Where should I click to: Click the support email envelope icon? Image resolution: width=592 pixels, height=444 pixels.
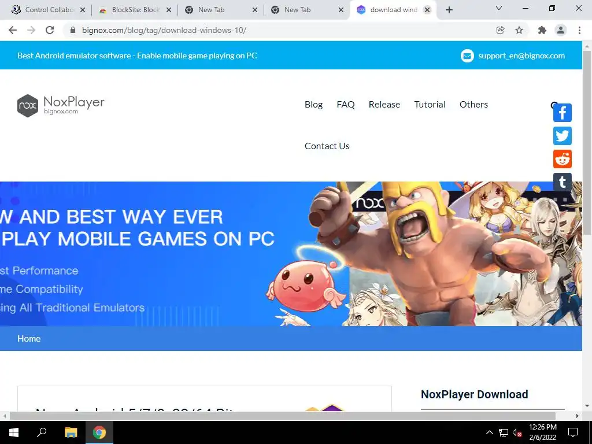(467, 56)
